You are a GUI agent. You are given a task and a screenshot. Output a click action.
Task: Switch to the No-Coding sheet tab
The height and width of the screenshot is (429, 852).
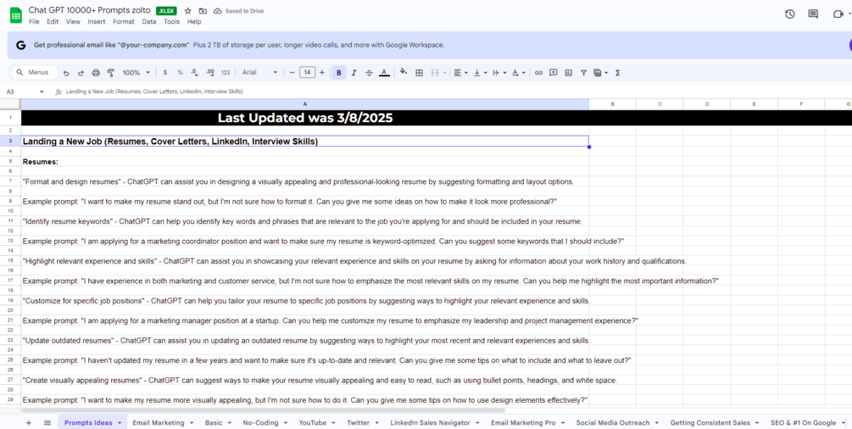(x=261, y=422)
